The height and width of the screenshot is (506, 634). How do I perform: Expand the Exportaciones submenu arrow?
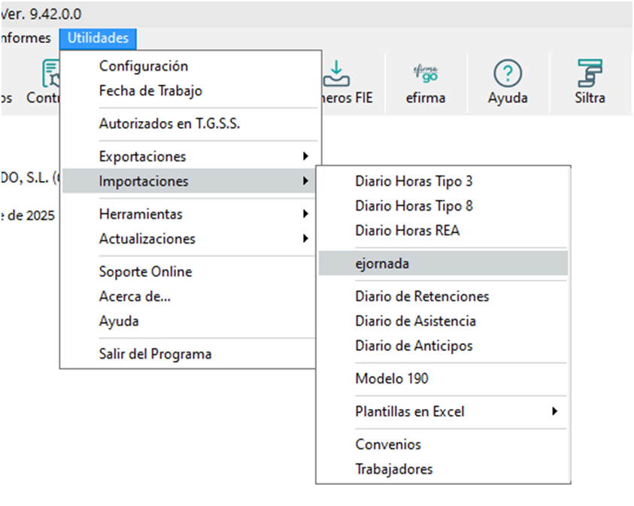point(305,156)
